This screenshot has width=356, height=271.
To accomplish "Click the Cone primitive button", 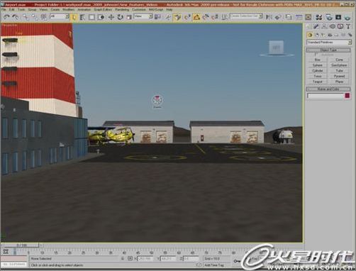I will (x=339, y=60).
